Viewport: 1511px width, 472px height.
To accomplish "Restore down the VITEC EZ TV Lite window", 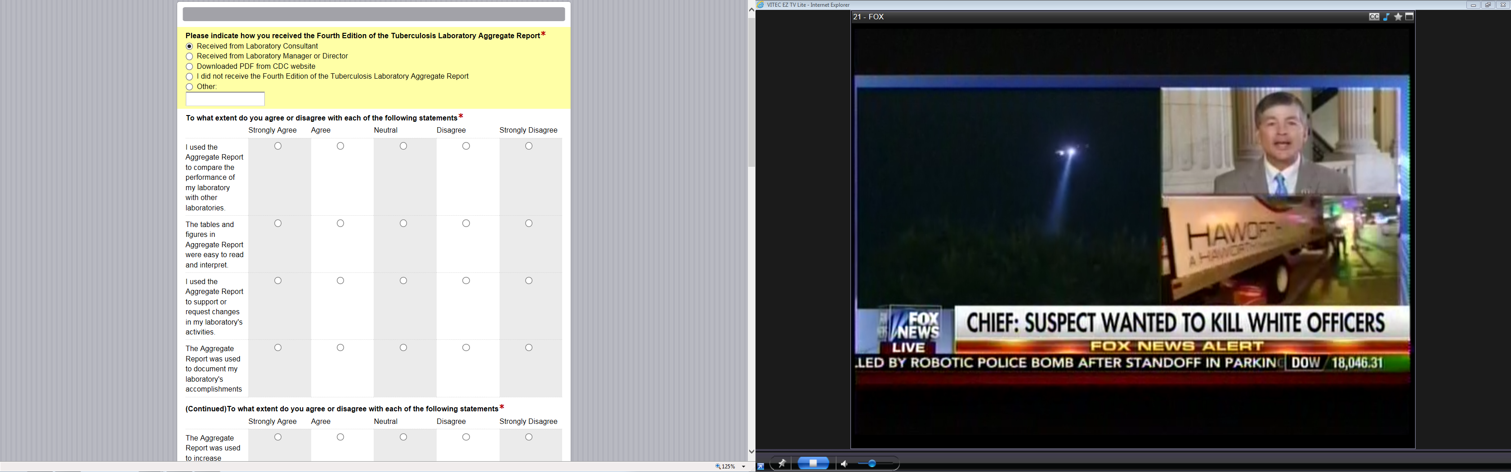I will 1488,4.
